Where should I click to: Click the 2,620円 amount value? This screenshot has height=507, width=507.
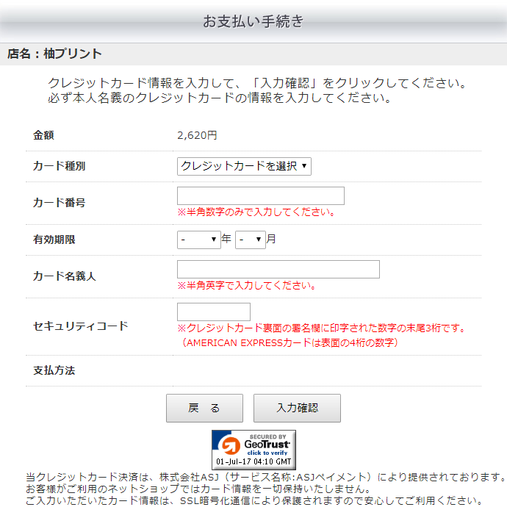click(x=197, y=135)
